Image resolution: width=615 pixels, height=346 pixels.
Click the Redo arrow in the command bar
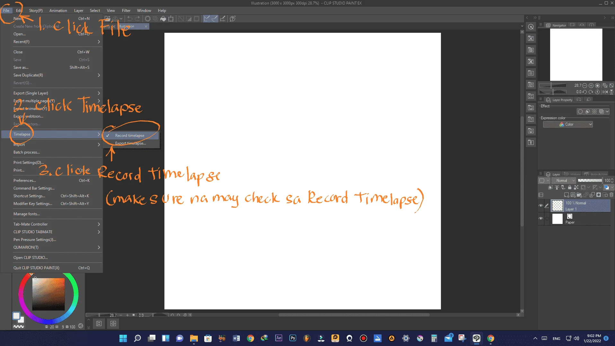(x=137, y=19)
